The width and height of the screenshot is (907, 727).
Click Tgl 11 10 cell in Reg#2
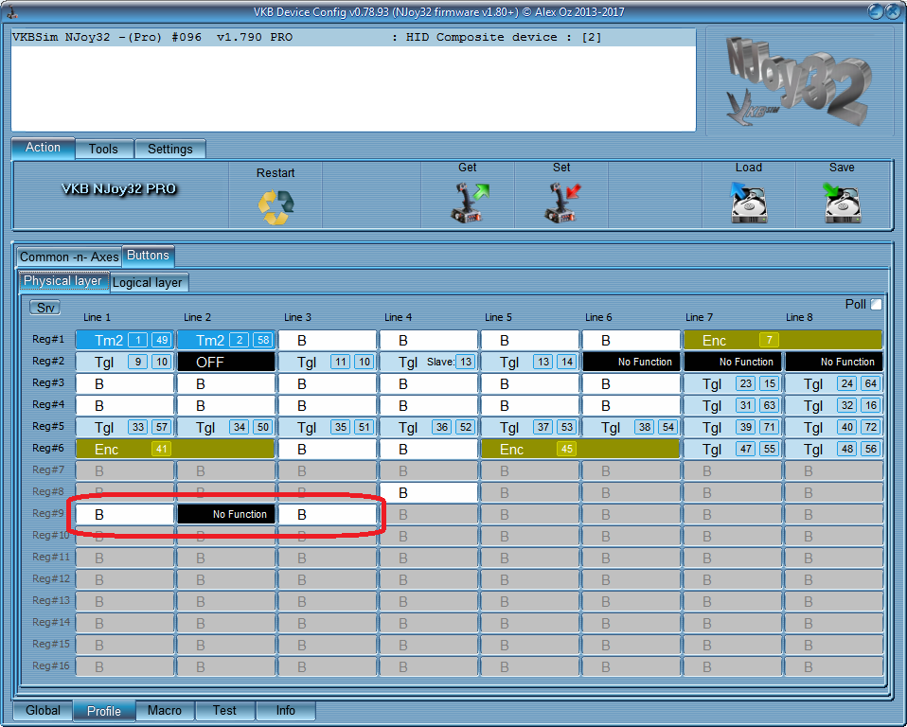328,362
